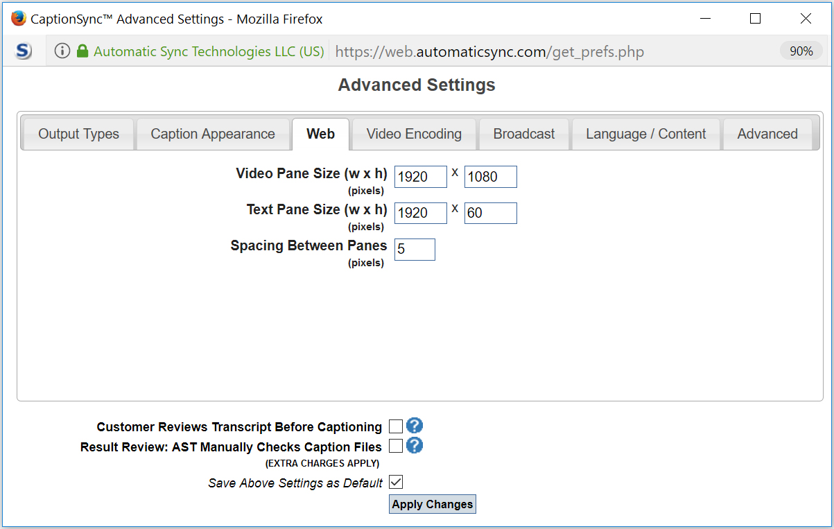The image size is (834, 529).
Task: Select the Output Types tab
Action: 77,133
